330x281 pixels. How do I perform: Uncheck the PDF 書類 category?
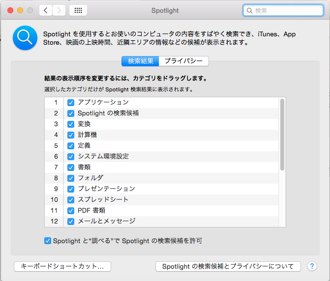[71, 211]
